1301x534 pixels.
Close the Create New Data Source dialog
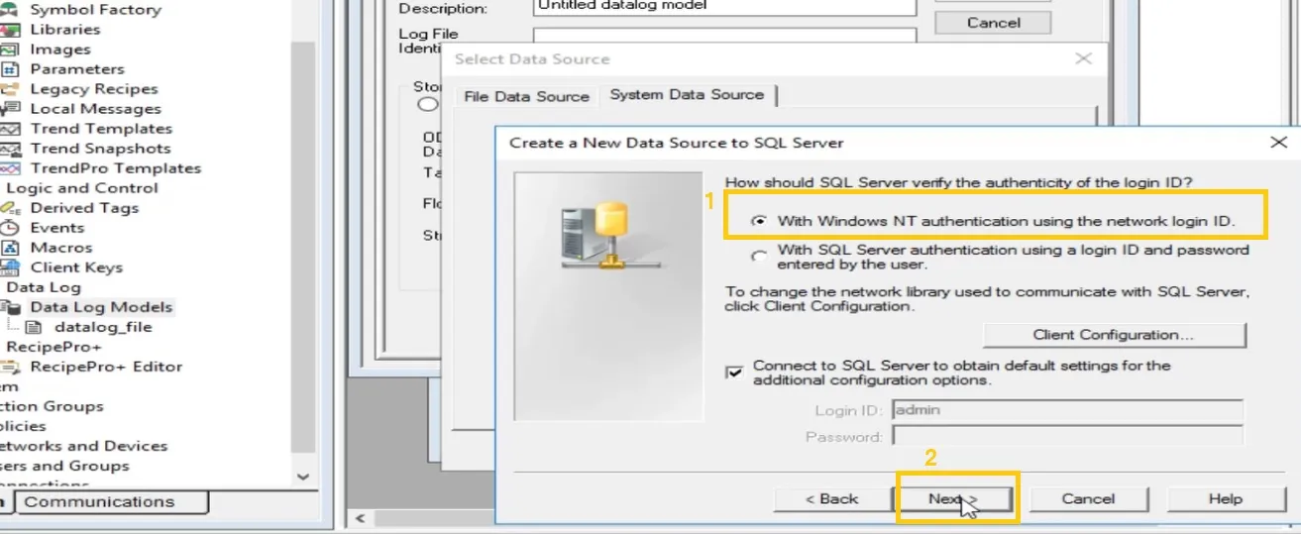click(x=1277, y=143)
